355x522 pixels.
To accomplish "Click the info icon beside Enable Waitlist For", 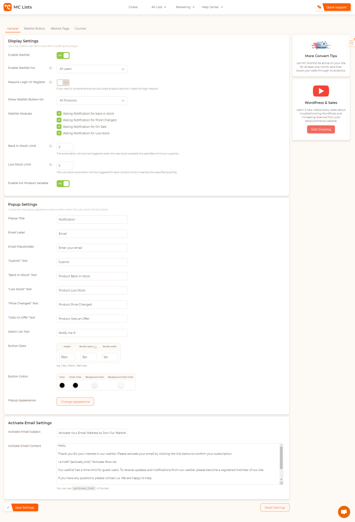I will tap(50, 68).
